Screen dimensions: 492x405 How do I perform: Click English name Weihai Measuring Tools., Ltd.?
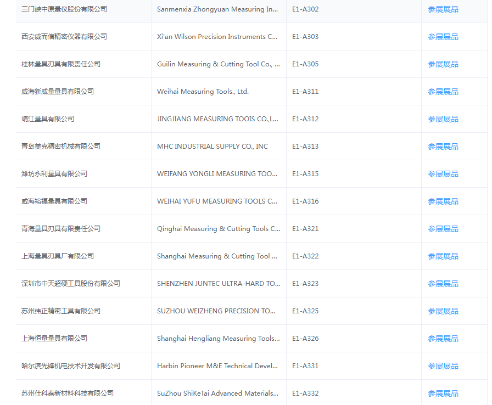tap(203, 92)
